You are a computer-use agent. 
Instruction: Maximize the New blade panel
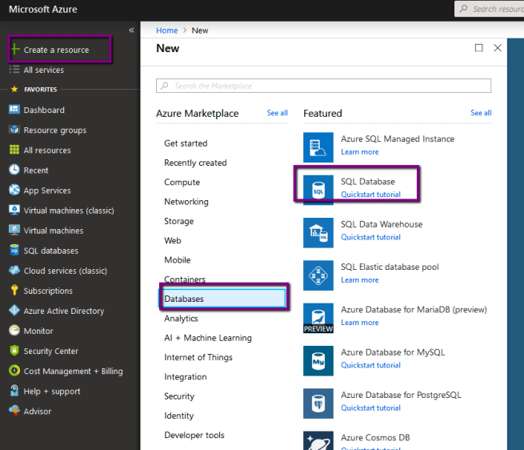(478, 48)
